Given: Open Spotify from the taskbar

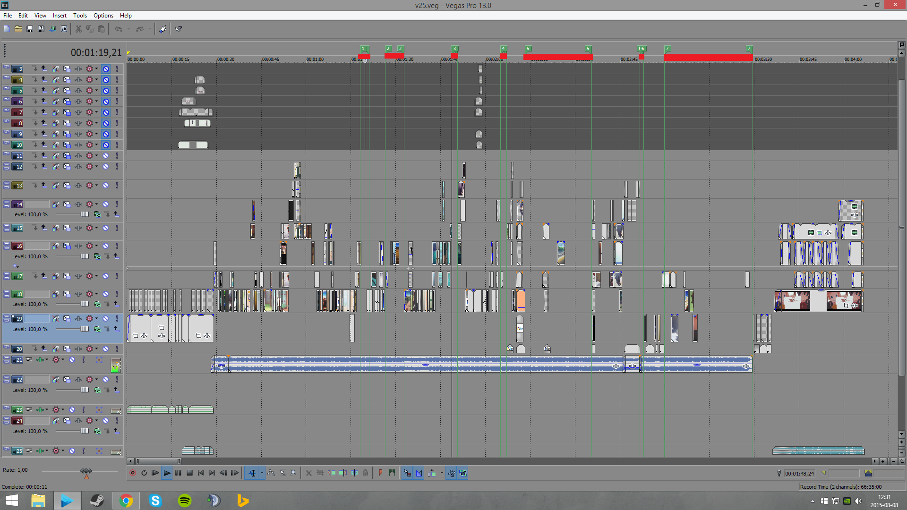Looking at the screenshot, I should (184, 501).
